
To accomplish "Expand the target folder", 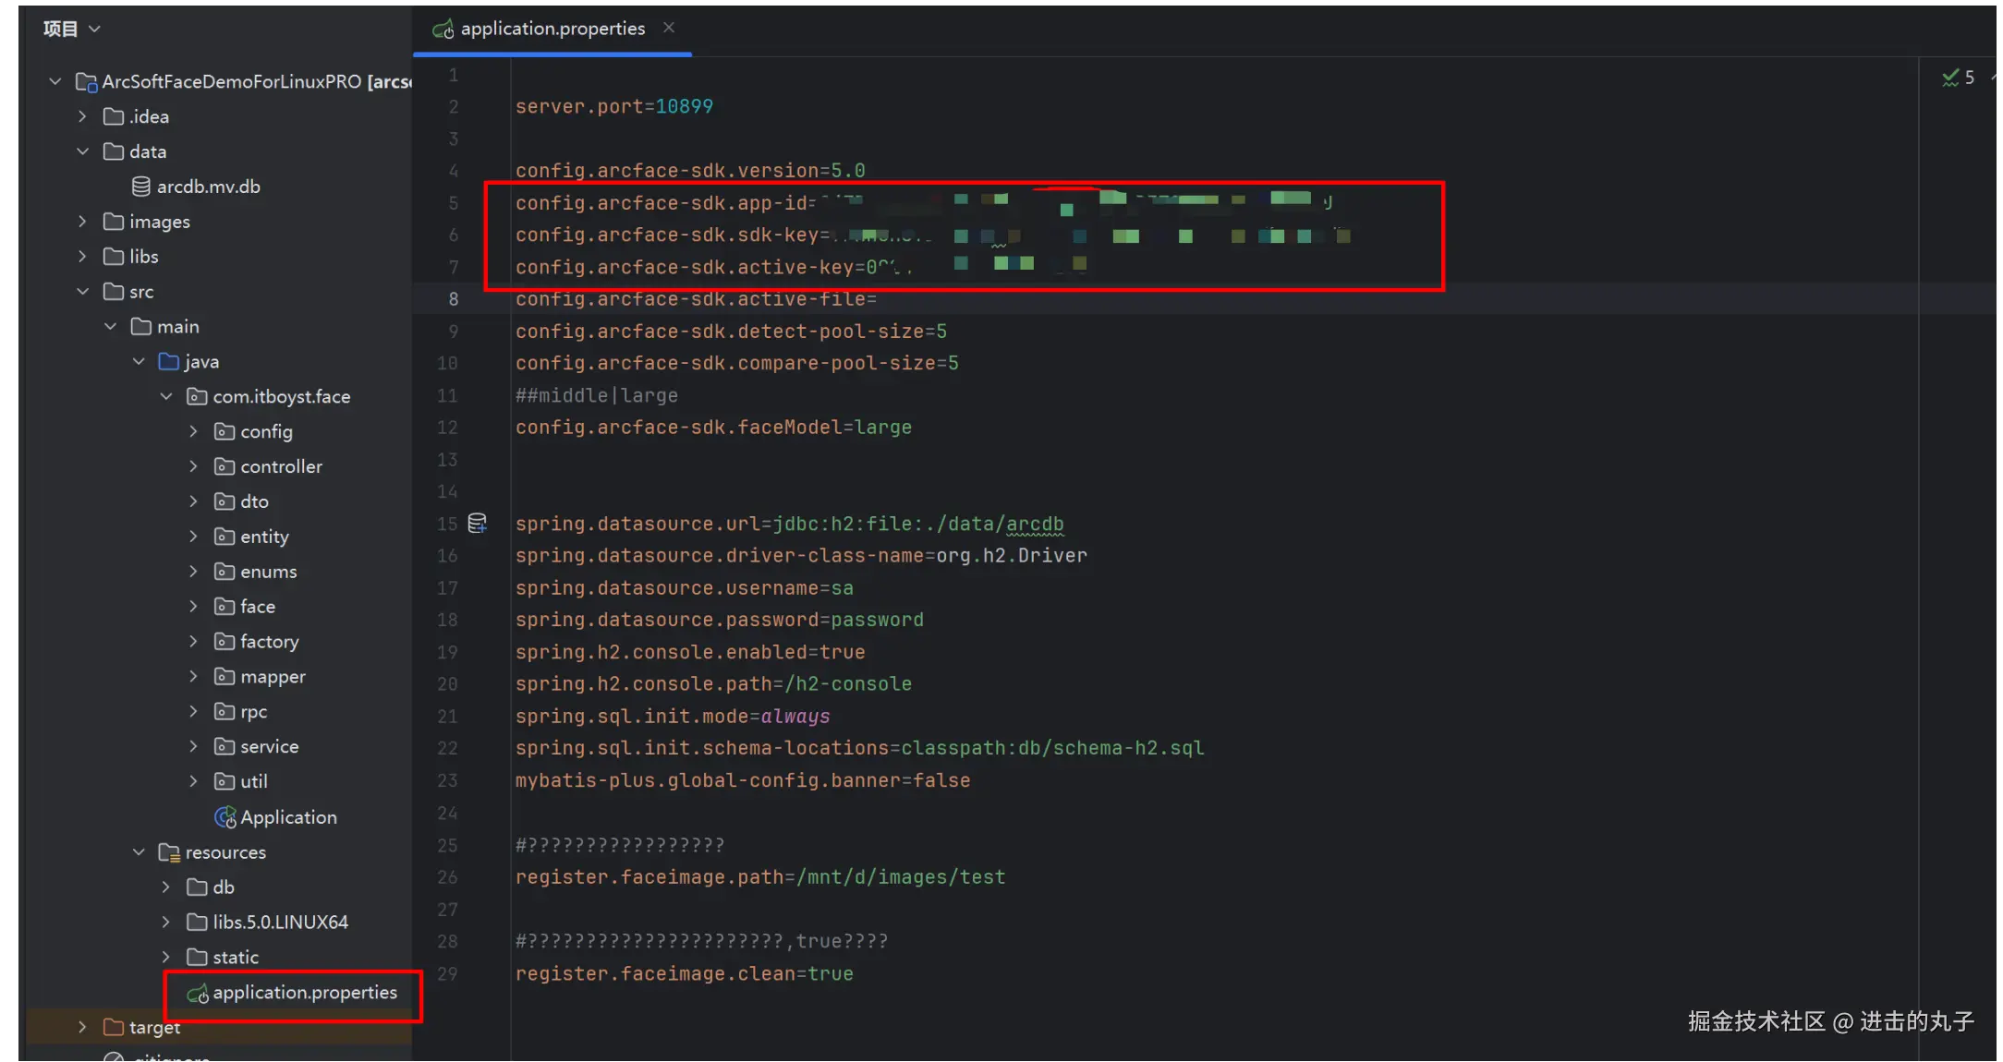I will pyautogui.click(x=82, y=1027).
